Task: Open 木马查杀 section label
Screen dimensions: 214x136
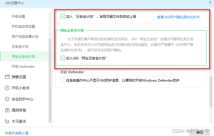Action: coord(19,121)
